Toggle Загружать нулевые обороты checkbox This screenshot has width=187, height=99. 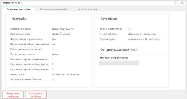(53, 80)
